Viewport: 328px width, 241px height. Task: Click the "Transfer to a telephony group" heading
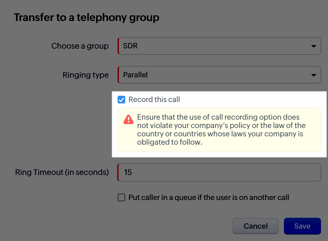coord(87,17)
